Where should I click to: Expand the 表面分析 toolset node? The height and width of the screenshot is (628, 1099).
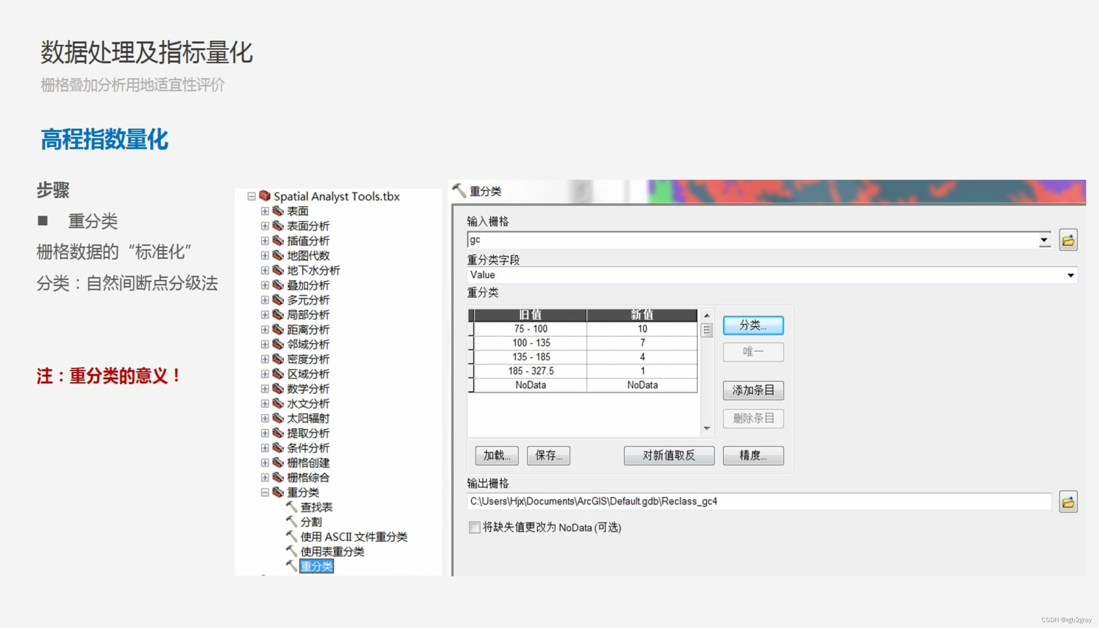point(265,226)
